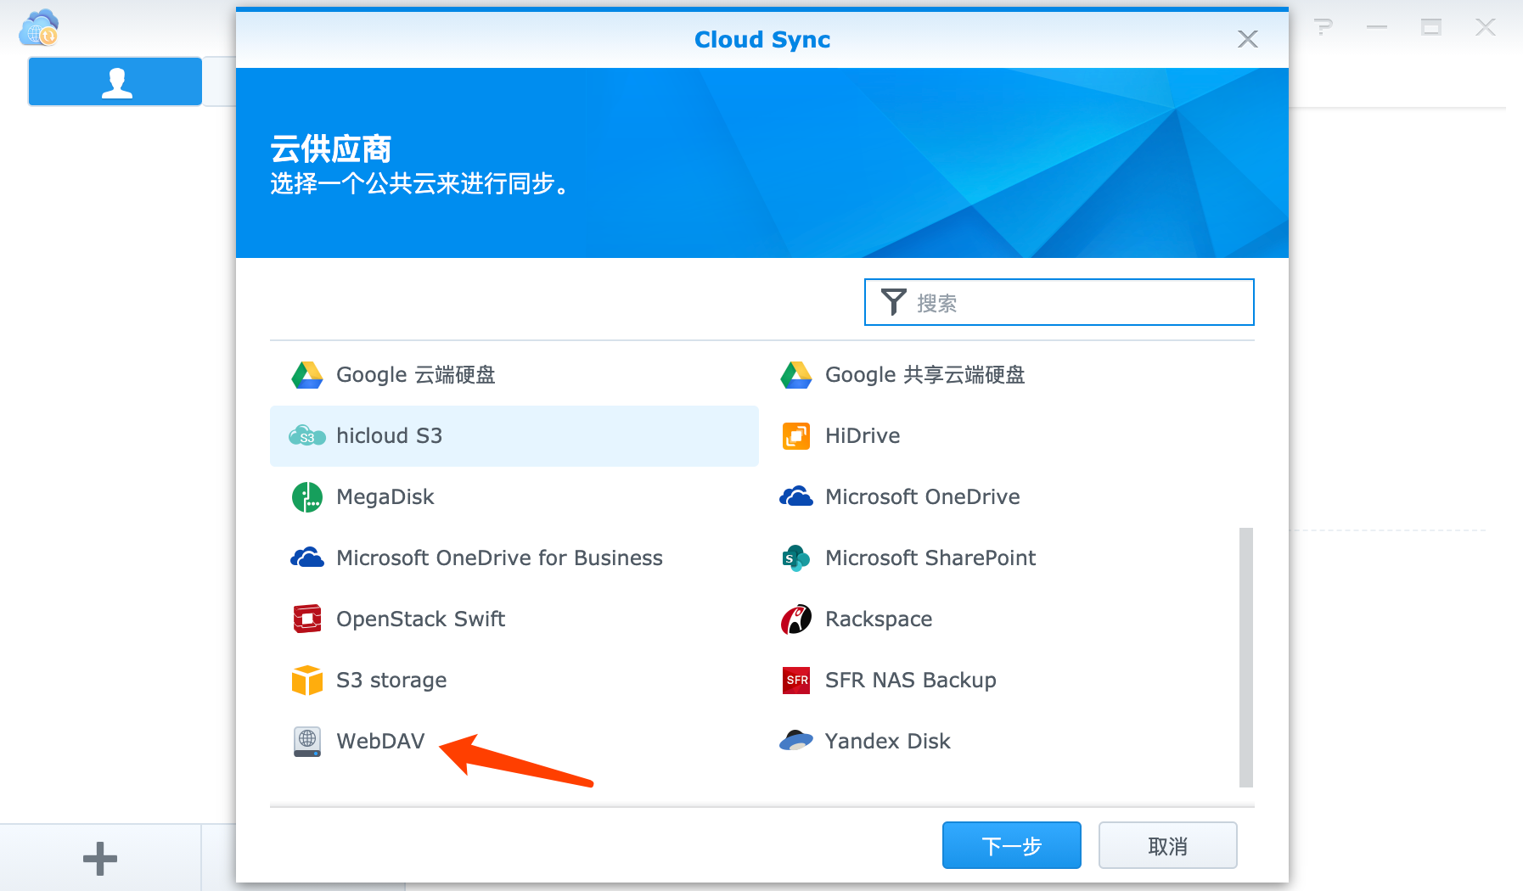Viewport: 1523px width, 891px height.
Task: Pick the Yandex Disk icon
Action: point(795,741)
